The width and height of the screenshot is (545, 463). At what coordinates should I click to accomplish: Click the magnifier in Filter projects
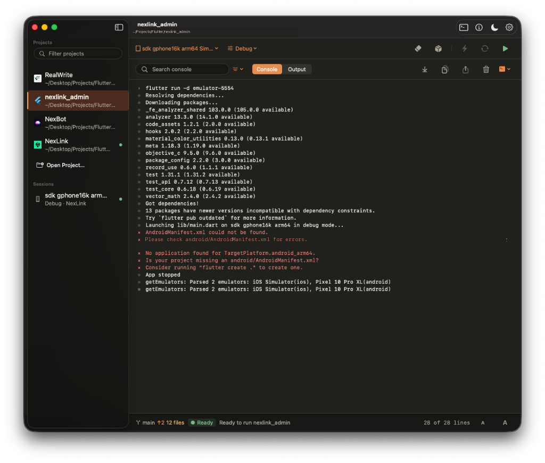(x=42, y=54)
